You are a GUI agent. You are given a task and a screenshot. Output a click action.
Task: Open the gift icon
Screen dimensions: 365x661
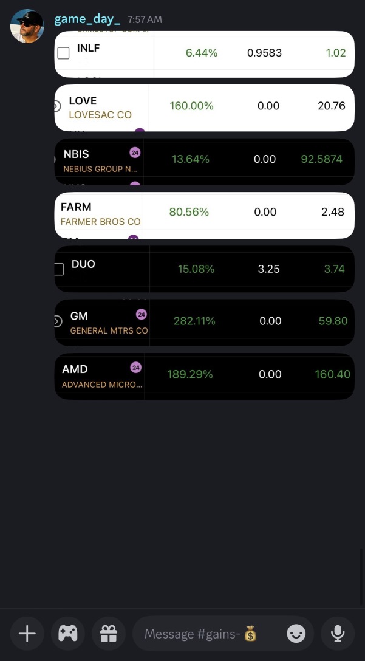point(108,634)
